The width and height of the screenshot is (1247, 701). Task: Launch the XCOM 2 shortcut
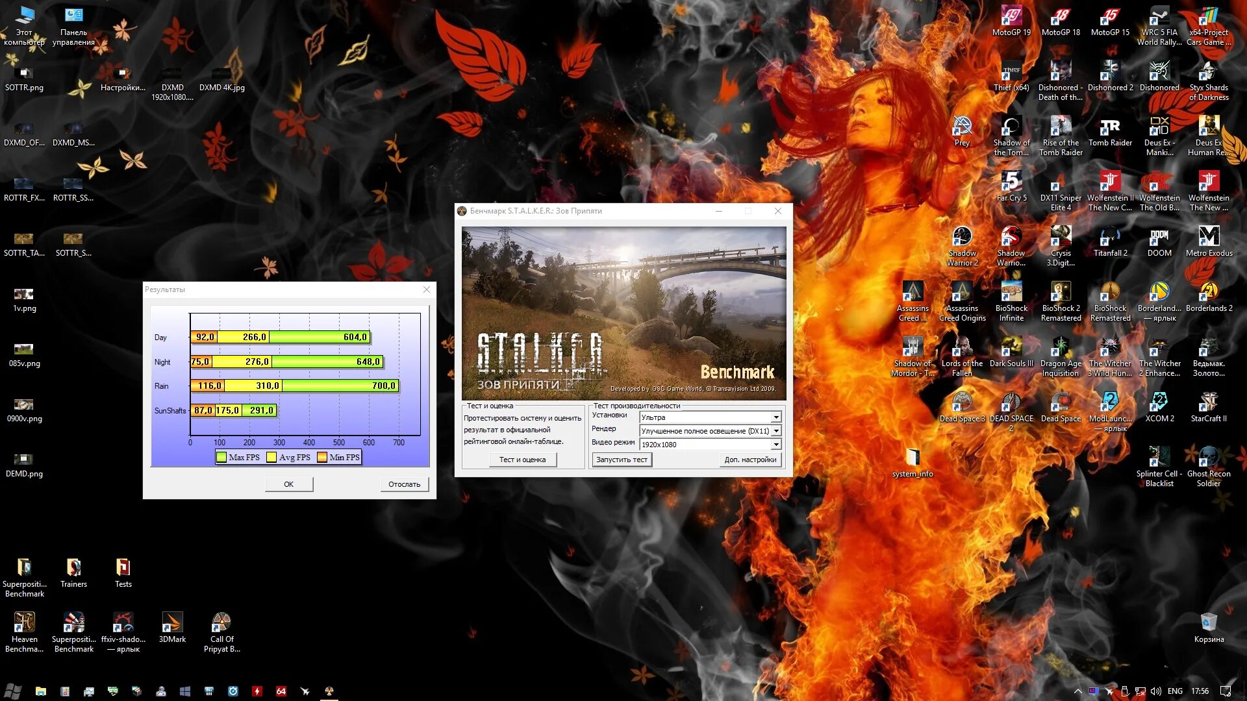click(x=1159, y=408)
